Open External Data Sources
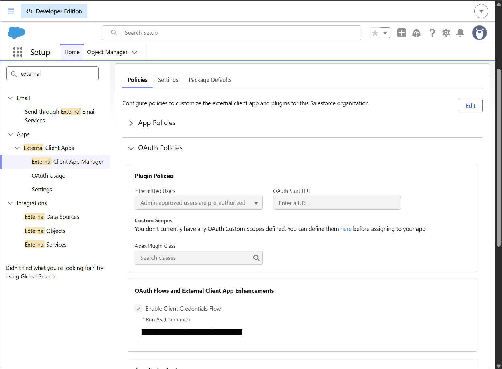Viewport: 502px width, 369px height. [52, 217]
